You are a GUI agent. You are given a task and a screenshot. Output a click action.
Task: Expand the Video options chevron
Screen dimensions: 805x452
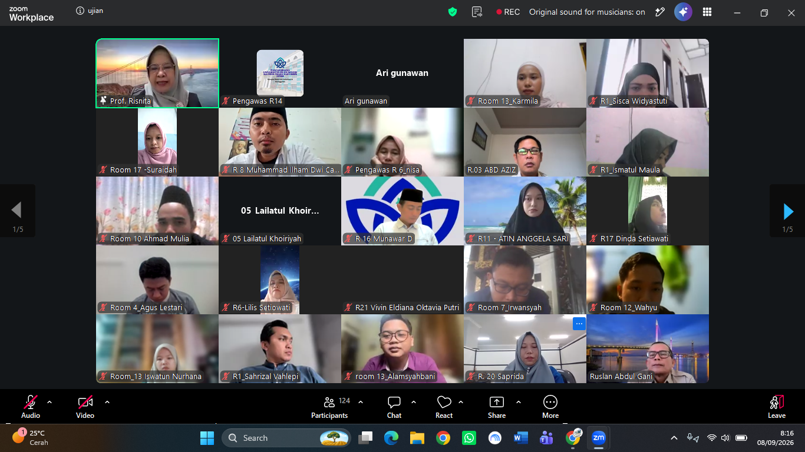click(x=107, y=403)
